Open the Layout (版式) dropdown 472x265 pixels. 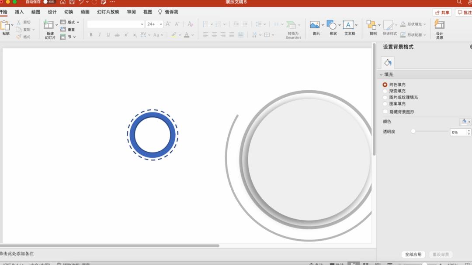[x=70, y=22]
